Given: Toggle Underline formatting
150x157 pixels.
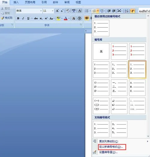Looking at the screenshot, I should (x=28, y=18).
